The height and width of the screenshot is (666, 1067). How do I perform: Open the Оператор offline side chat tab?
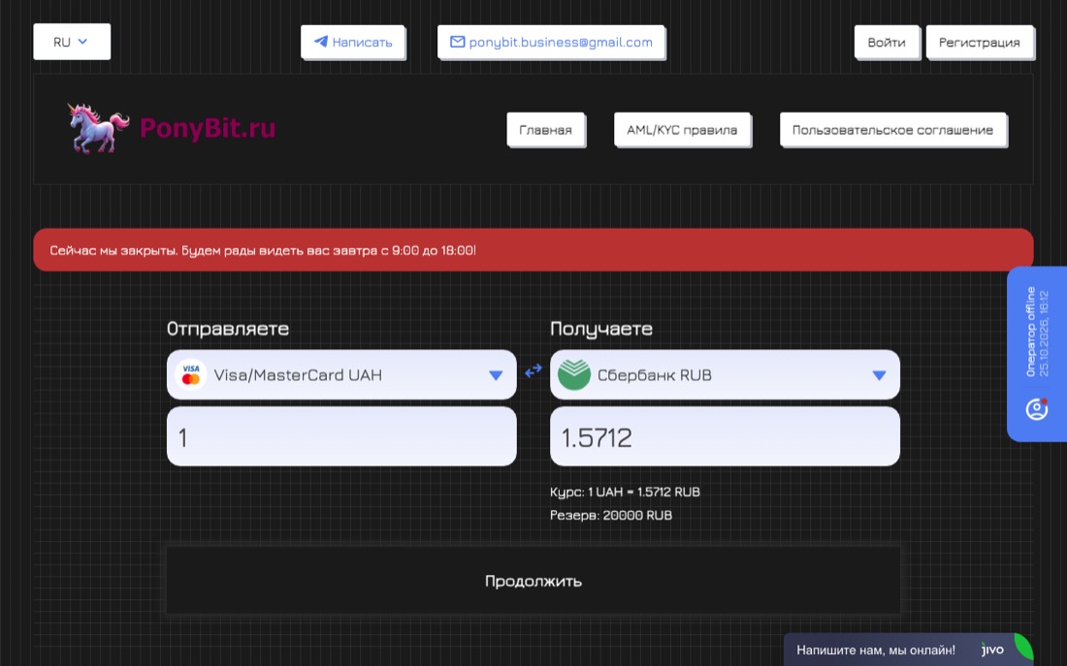[x=1037, y=354]
